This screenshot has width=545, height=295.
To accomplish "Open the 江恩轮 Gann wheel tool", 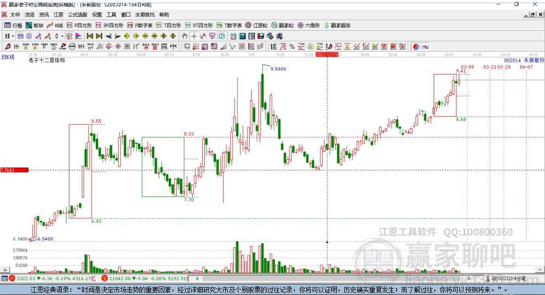I will 257,26.
